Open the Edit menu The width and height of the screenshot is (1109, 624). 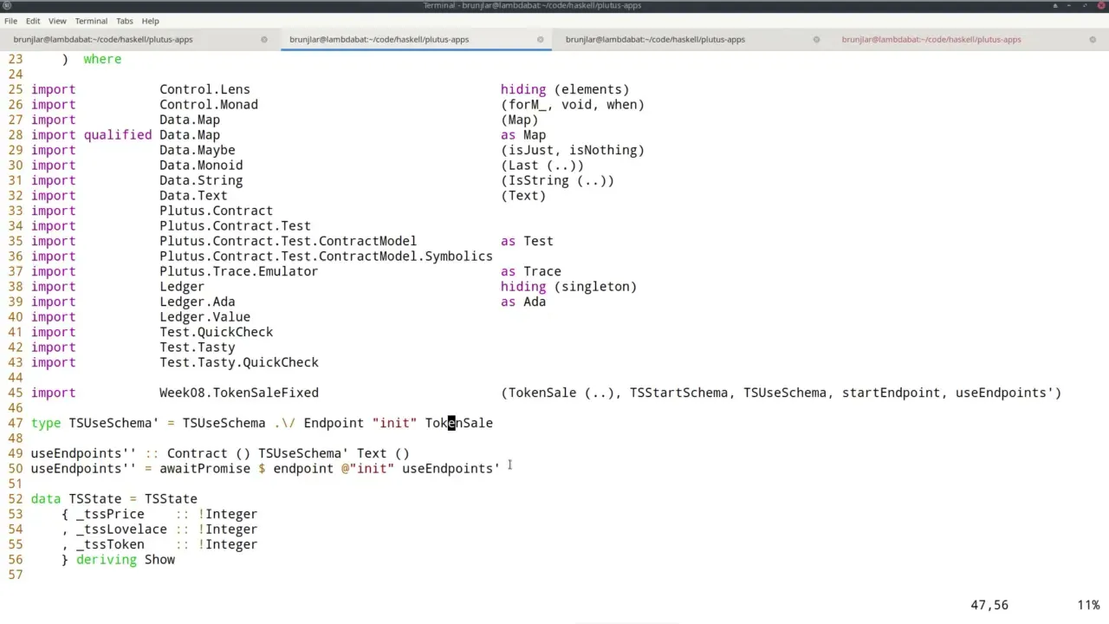coord(33,21)
